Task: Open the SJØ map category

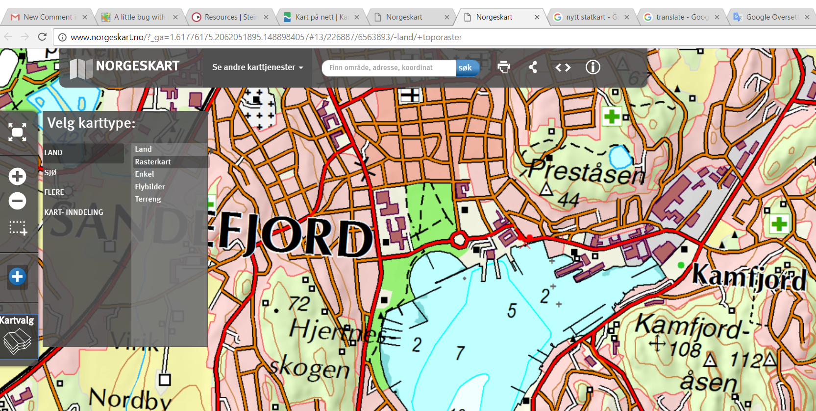Action: click(50, 173)
